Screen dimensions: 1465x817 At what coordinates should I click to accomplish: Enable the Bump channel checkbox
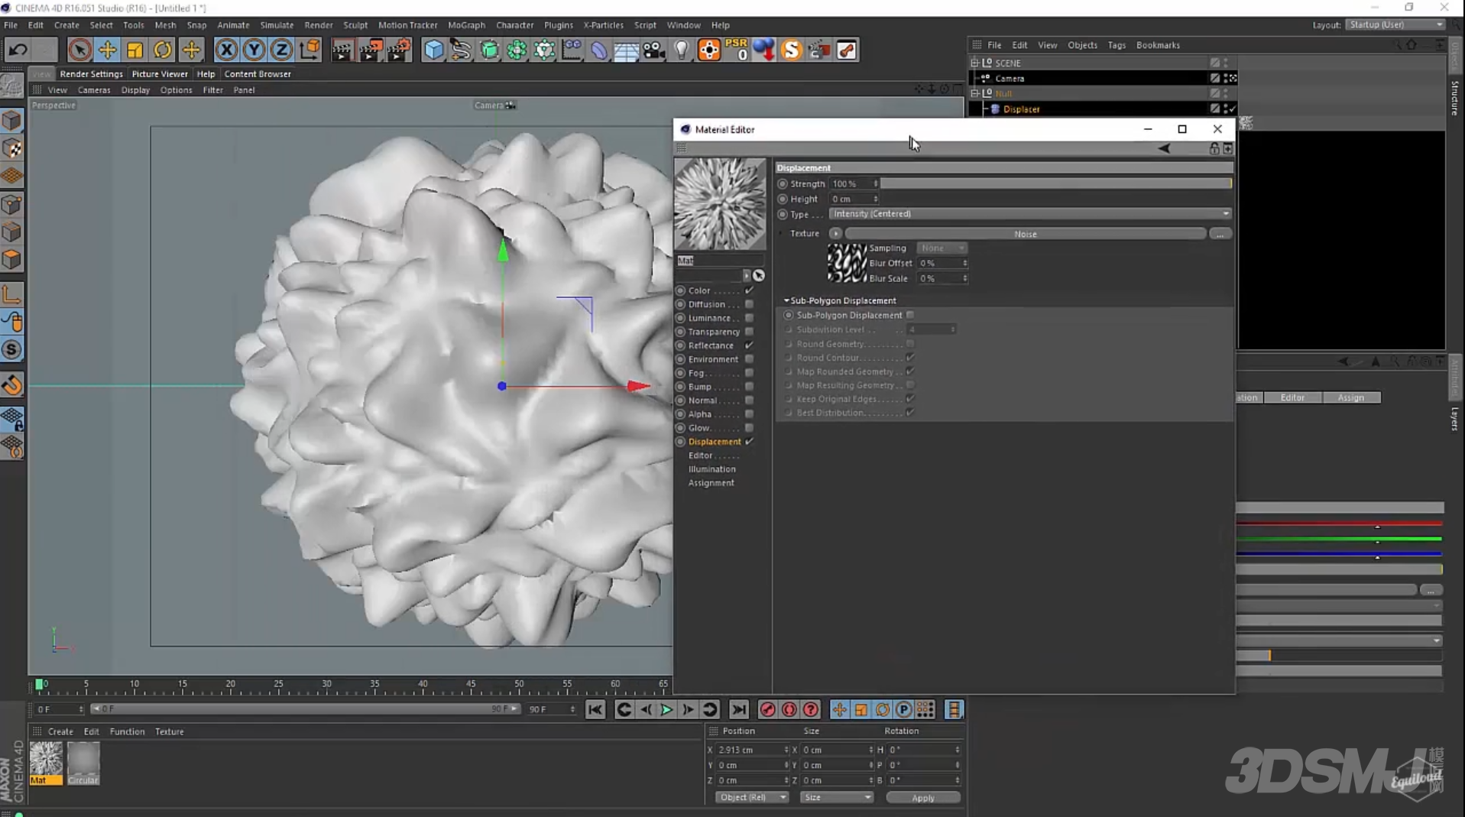click(x=749, y=387)
